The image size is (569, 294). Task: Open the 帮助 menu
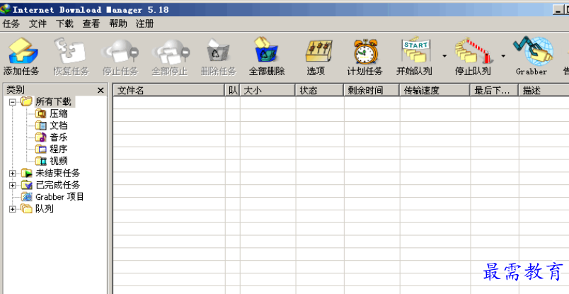pos(118,24)
